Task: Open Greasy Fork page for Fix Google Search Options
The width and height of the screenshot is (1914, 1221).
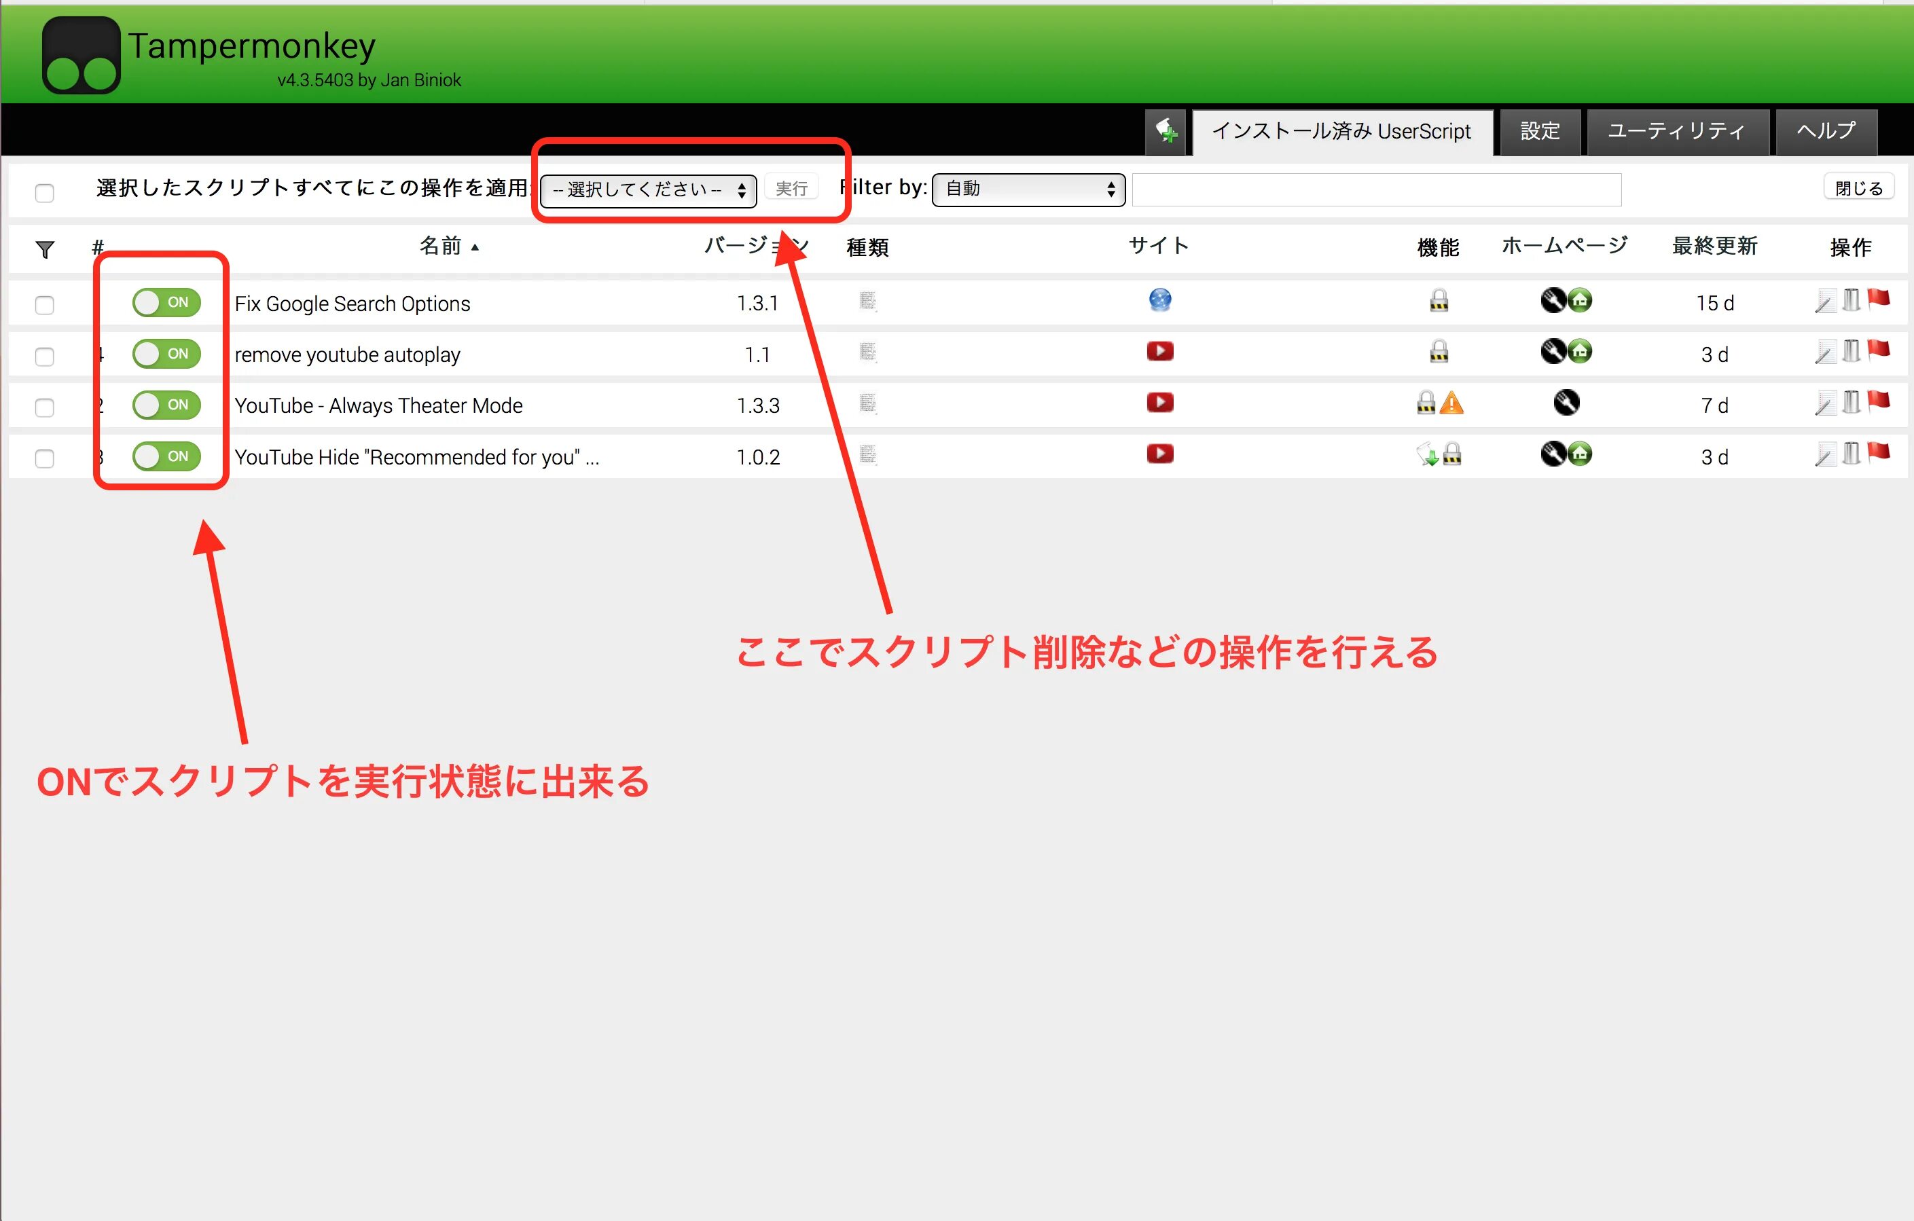Action: click(x=1553, y=300)
